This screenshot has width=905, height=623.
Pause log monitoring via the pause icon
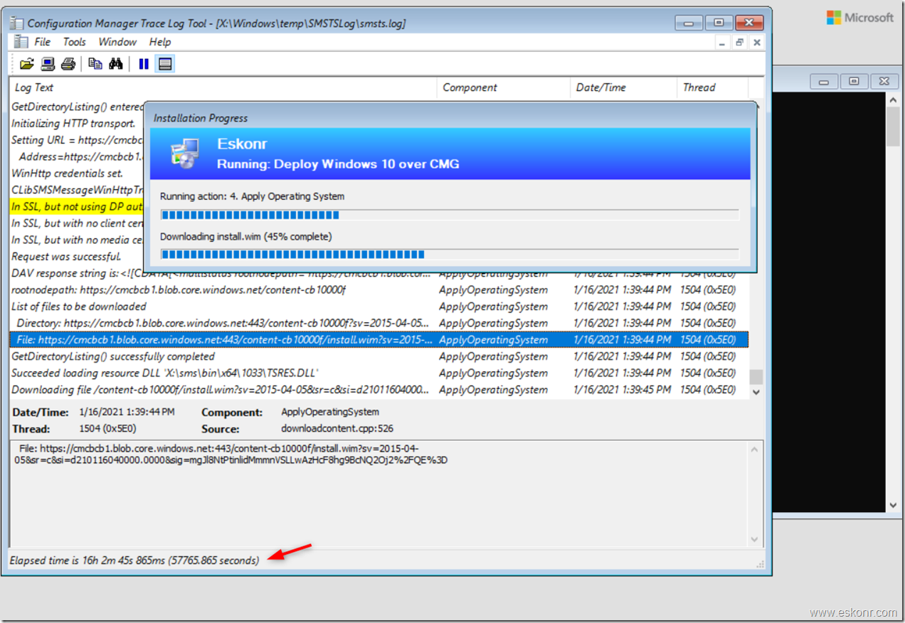pos(144,63)
